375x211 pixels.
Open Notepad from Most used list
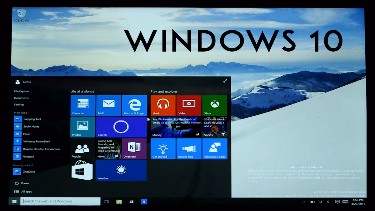24,156
